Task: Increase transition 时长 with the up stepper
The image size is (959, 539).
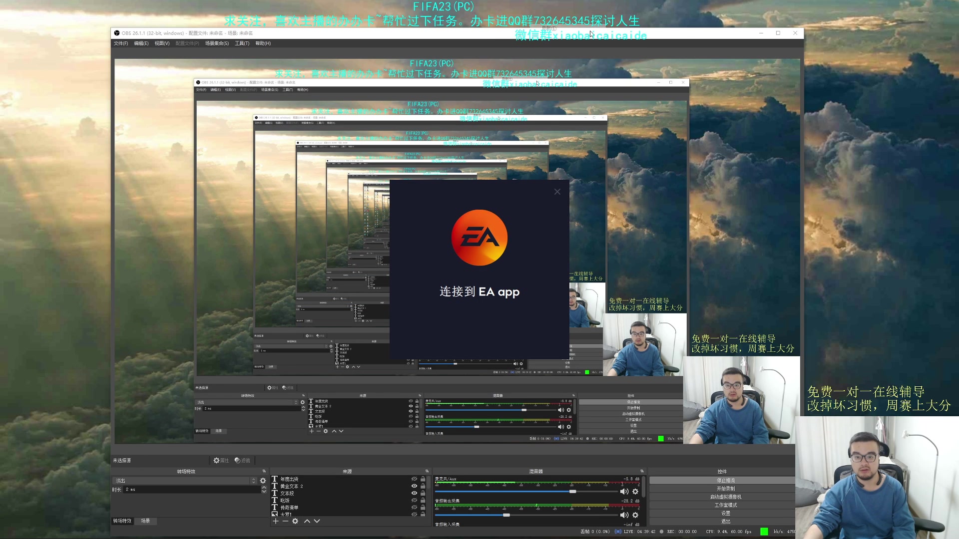Action: pos(264,488)
